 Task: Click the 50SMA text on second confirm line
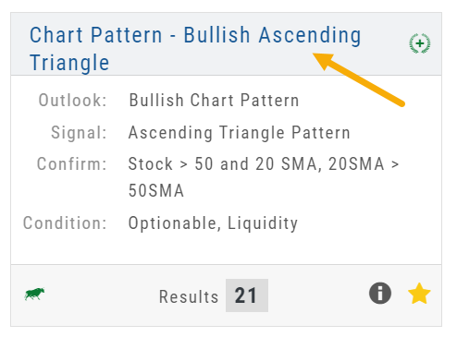click(156, 190)
